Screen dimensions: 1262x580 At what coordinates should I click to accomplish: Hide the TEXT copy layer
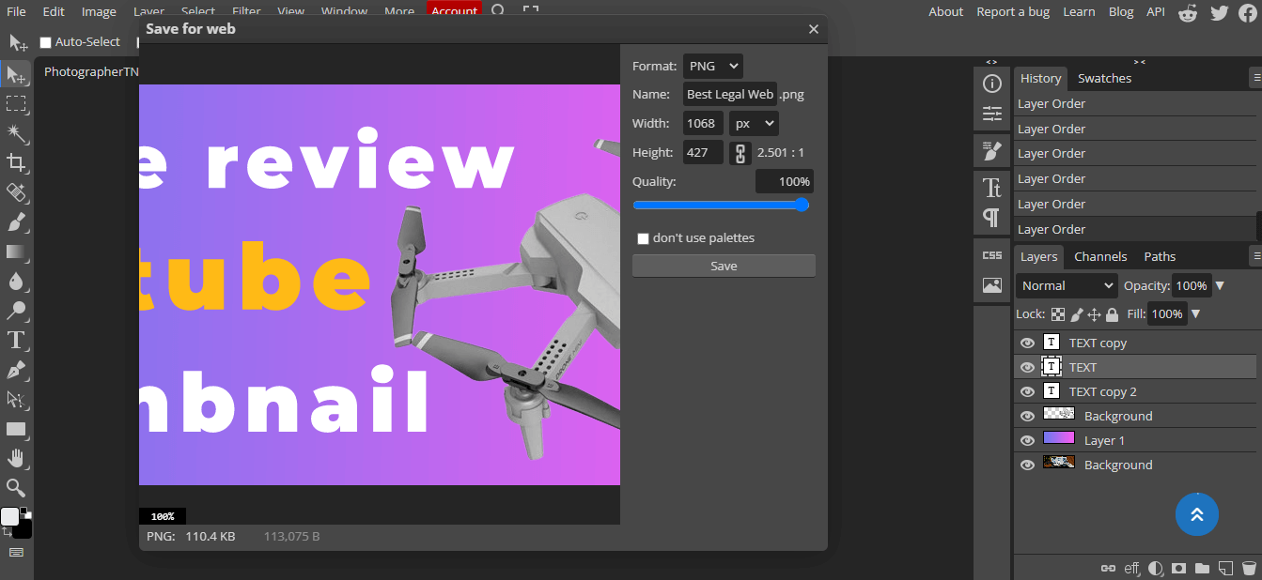point(1027,343)
